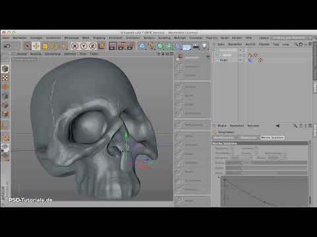
Task: Search in the Object Manager
Action: (x=296, y=44)
